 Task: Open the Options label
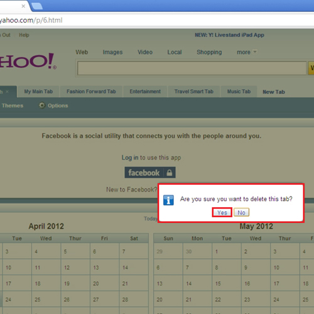click(58, 106)
